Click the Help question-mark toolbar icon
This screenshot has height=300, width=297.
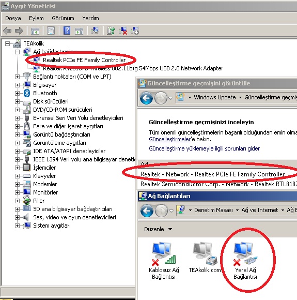point(67,31)
